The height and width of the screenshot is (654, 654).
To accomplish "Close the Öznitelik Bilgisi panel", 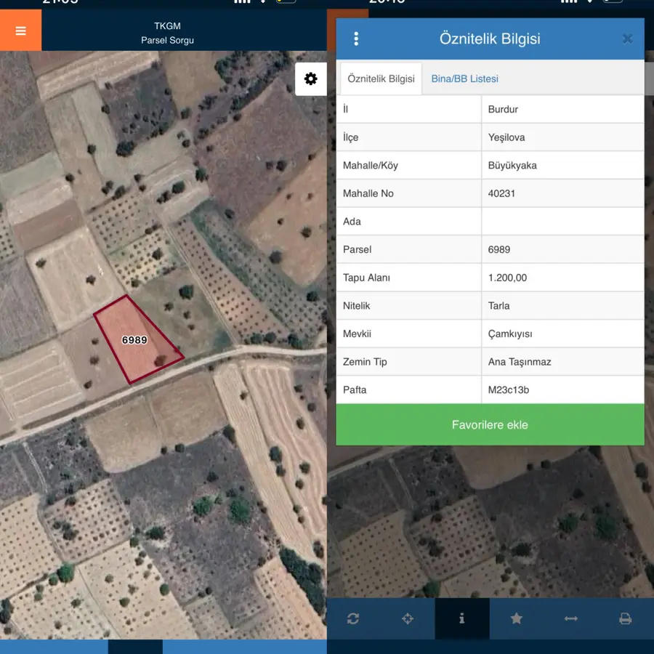I will (x=627, y=39).
